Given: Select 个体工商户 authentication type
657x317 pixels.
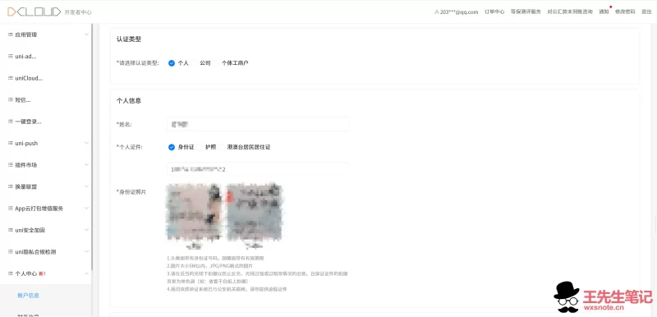Looking at the screenshot, I should [x=216, y=63].
